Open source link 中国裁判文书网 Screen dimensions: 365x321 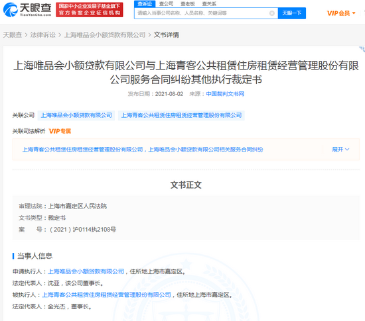point(225,94)
